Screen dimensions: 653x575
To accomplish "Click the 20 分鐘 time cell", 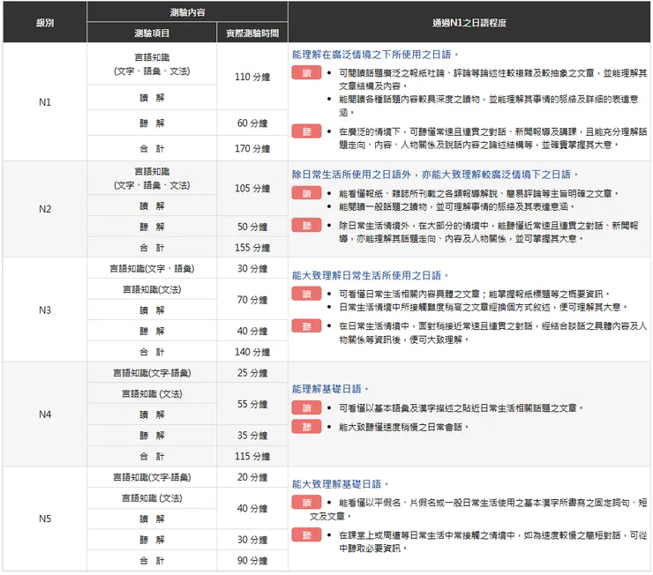I will click(252, 477).
